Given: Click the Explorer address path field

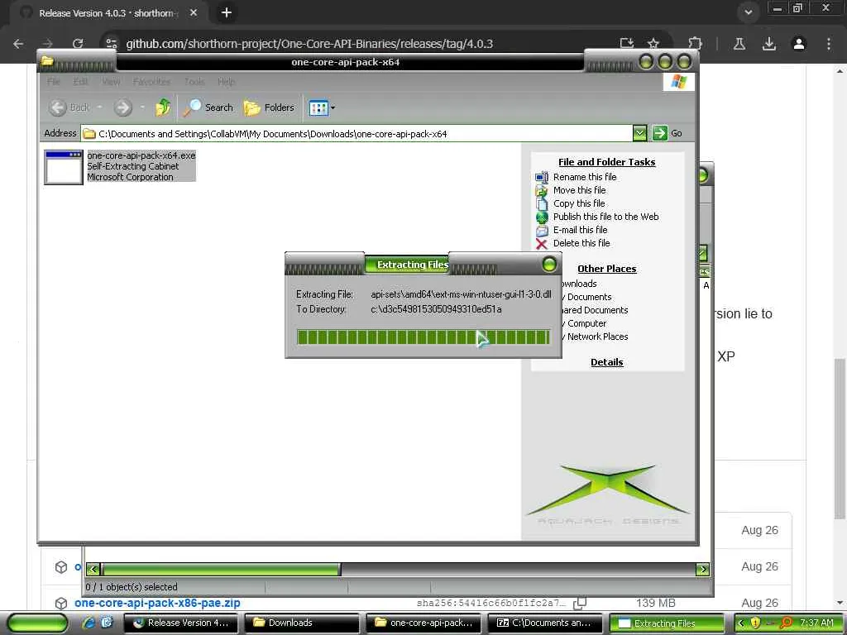Looking at the screenshot, I should click(x=357, y=133).
